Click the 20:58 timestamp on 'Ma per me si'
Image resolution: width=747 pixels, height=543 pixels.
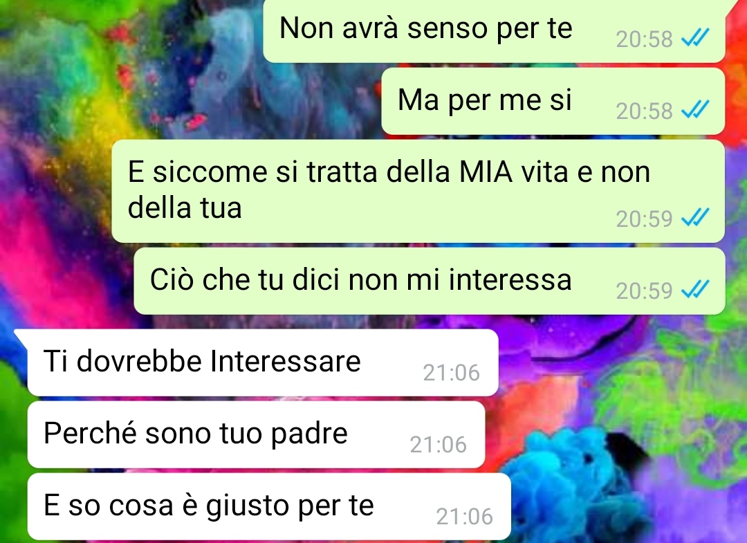pos(644,111)
